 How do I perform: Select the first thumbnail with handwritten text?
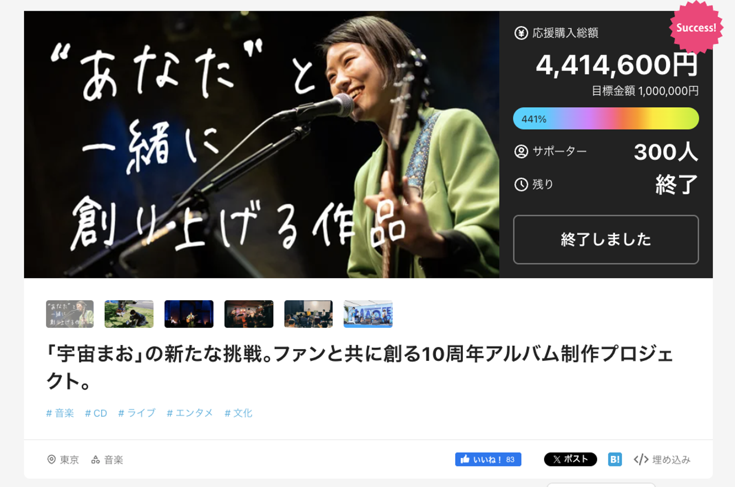[x=70, y=314]
